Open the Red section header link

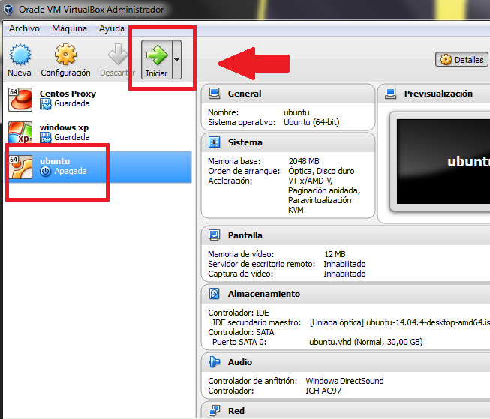tap(236, 411)
